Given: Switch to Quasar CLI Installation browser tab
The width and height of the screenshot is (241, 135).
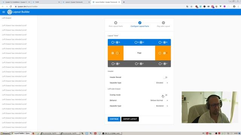Looking at the screenshot, I should pos(16,2).
